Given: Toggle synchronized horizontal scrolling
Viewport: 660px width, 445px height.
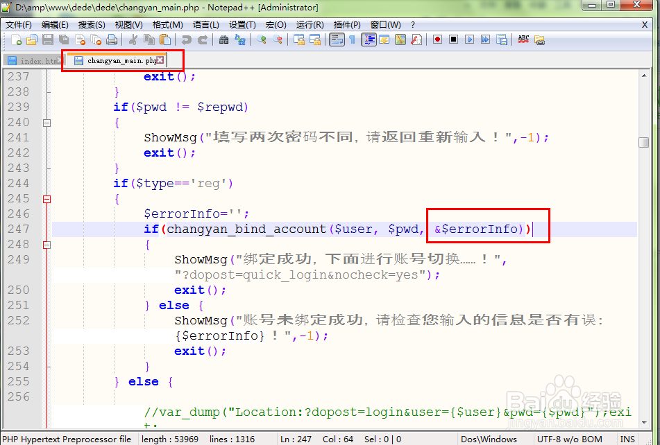Looking at the screenshot, I should pyautogui.click(x=315, y=40).
